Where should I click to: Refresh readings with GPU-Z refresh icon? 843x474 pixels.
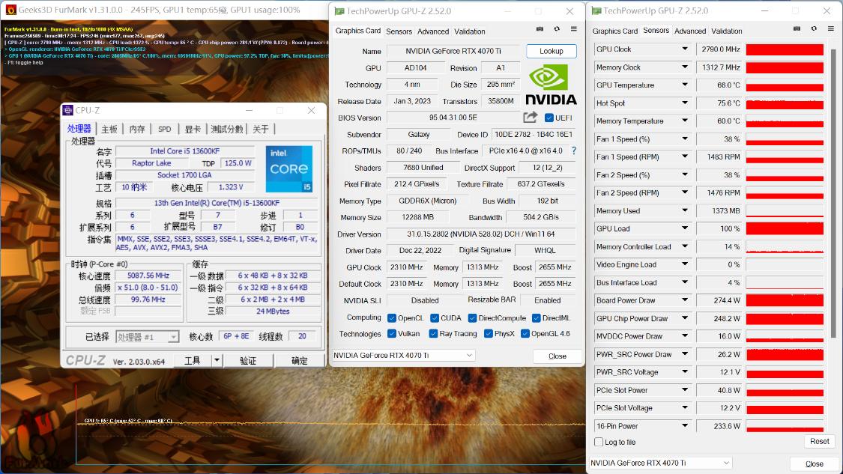[x=556, y=28]
